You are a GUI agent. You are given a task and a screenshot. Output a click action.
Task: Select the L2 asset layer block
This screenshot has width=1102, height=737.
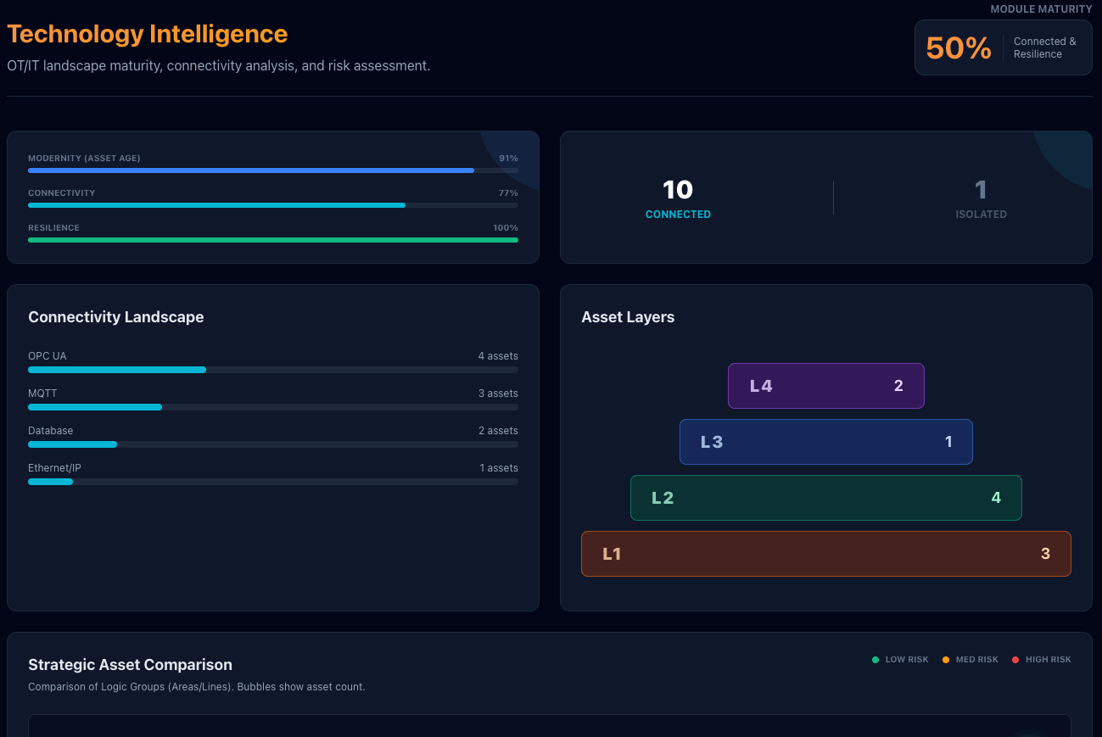click(x=825, y=498)
